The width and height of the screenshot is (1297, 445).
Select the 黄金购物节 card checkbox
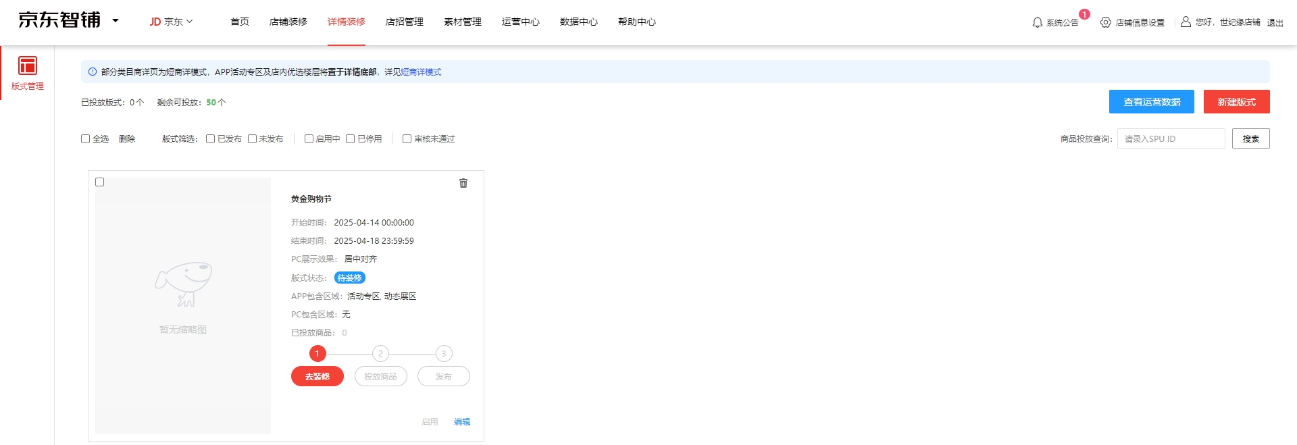click(100, 182)
